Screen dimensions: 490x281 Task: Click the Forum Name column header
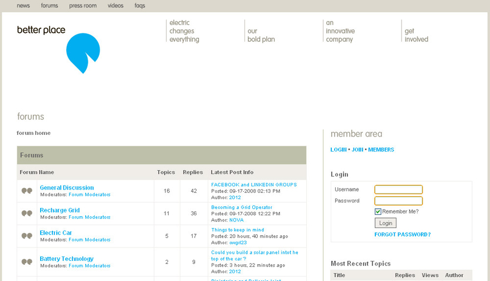pos(37,172)
